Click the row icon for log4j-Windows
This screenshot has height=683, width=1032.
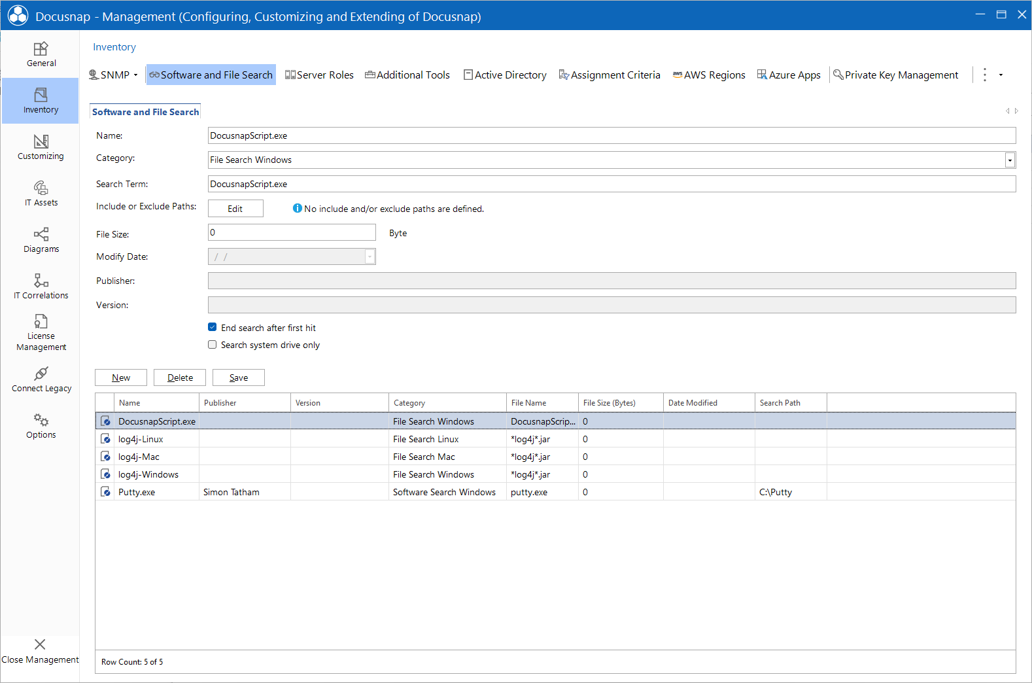point(106,474)
